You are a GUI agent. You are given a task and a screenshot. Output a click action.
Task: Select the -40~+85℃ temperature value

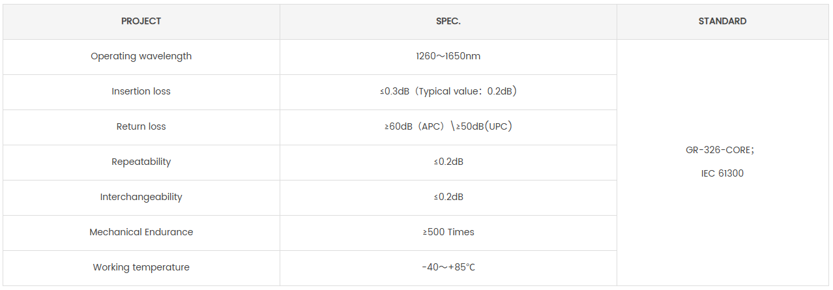448,267
